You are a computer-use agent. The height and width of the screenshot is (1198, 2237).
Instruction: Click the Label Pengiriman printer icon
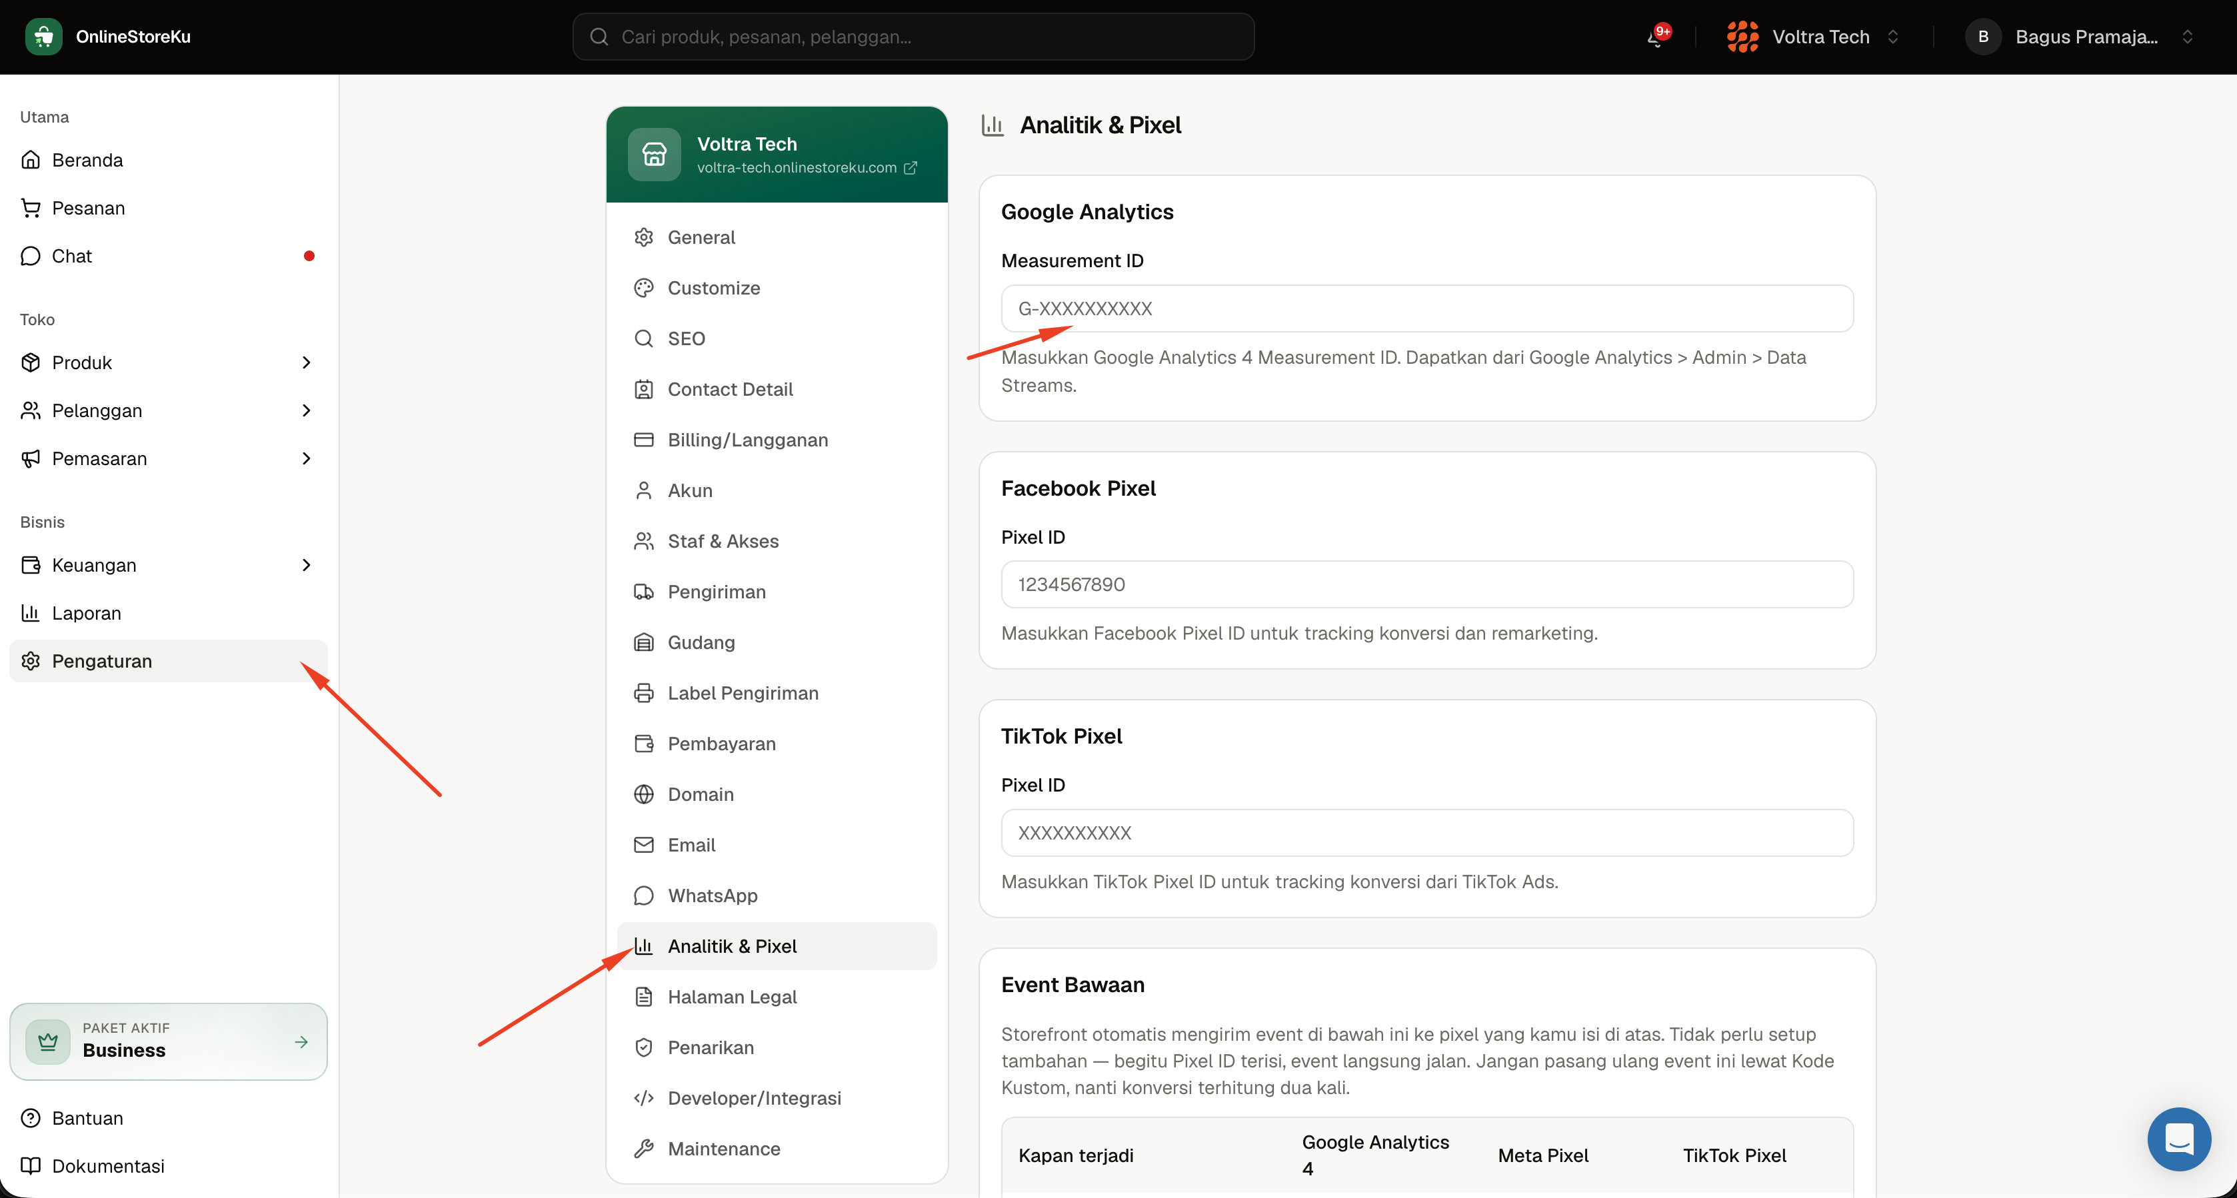[x=643, y=693]
